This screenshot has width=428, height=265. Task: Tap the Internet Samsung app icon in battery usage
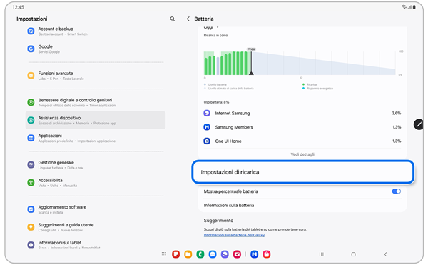point(207,113)
